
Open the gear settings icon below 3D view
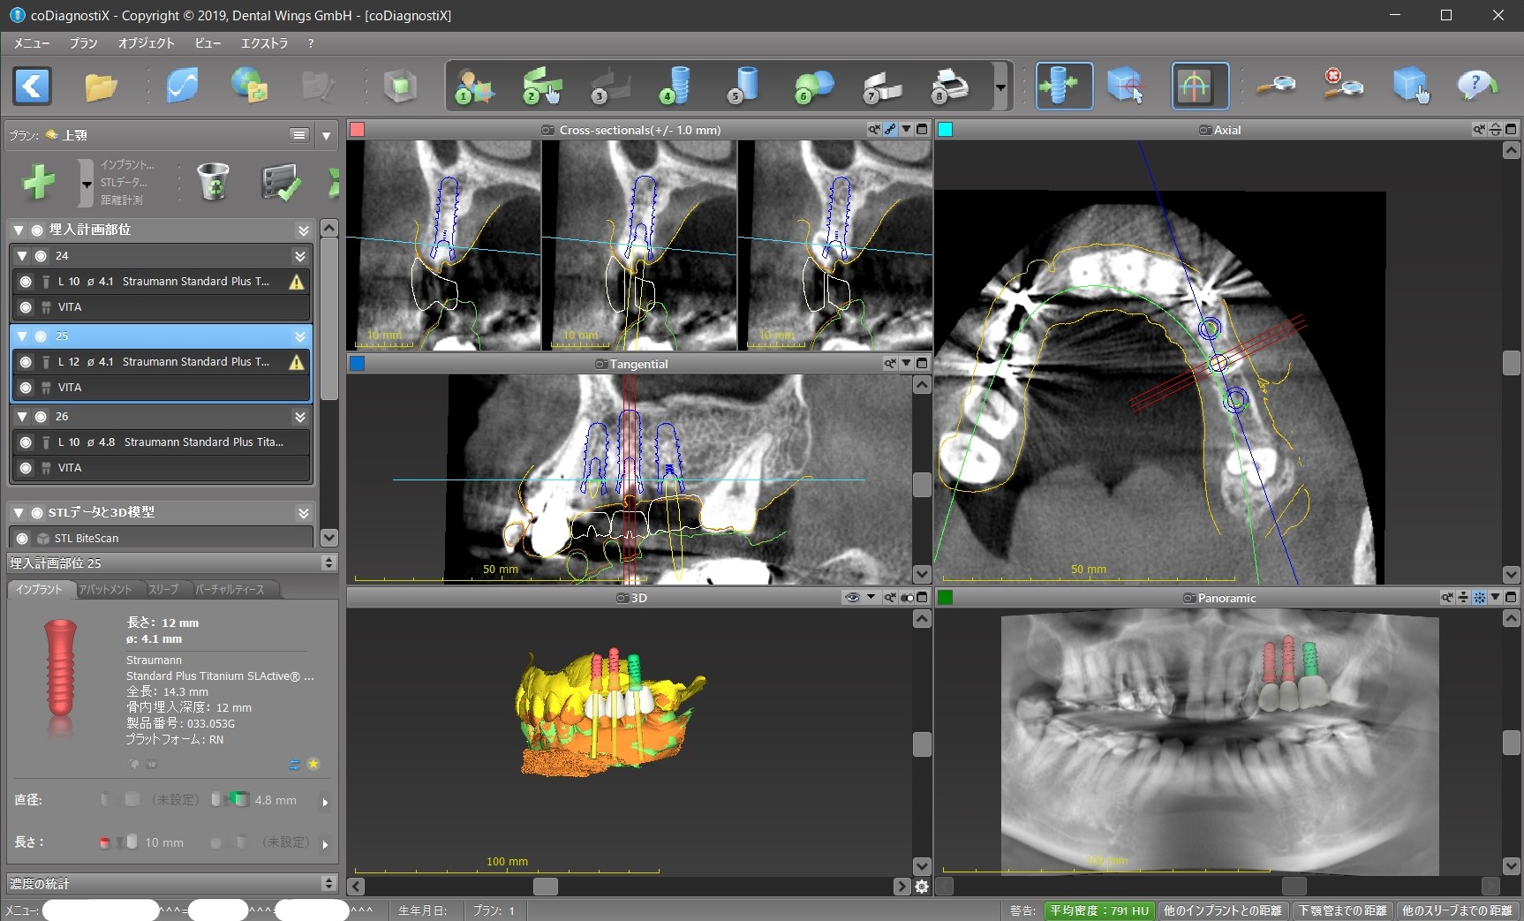pyautogui.click(x=922, y=886)
